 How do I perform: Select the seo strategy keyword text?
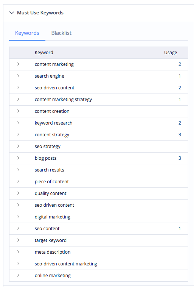(x=48, y=147)
